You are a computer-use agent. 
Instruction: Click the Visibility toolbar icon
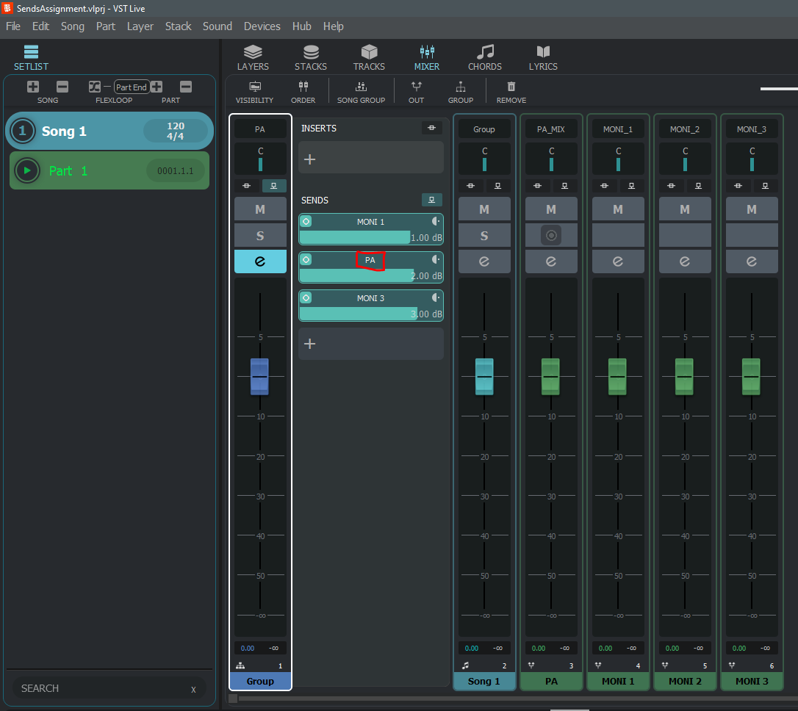tap(254, 87)
